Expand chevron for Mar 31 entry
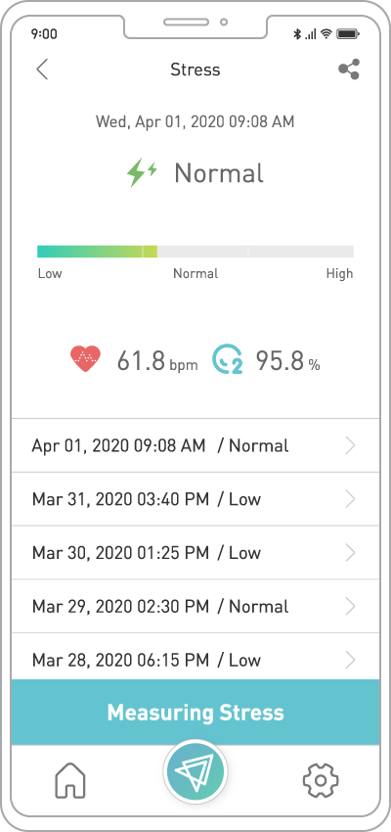This screenshot has height=832, width=391. [350, 499]
